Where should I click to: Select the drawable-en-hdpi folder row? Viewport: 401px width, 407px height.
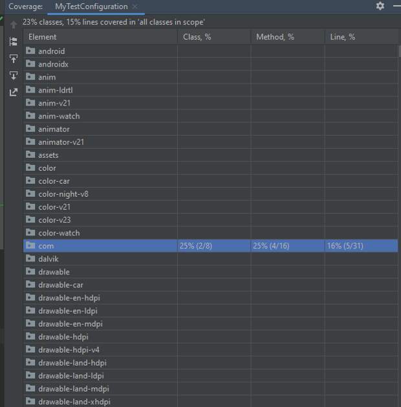click(x=211, y=298)
